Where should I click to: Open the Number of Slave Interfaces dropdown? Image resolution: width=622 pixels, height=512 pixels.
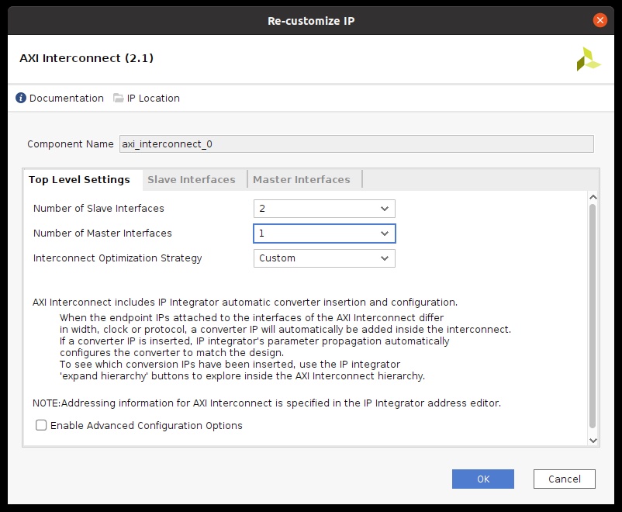pos(324,209)
